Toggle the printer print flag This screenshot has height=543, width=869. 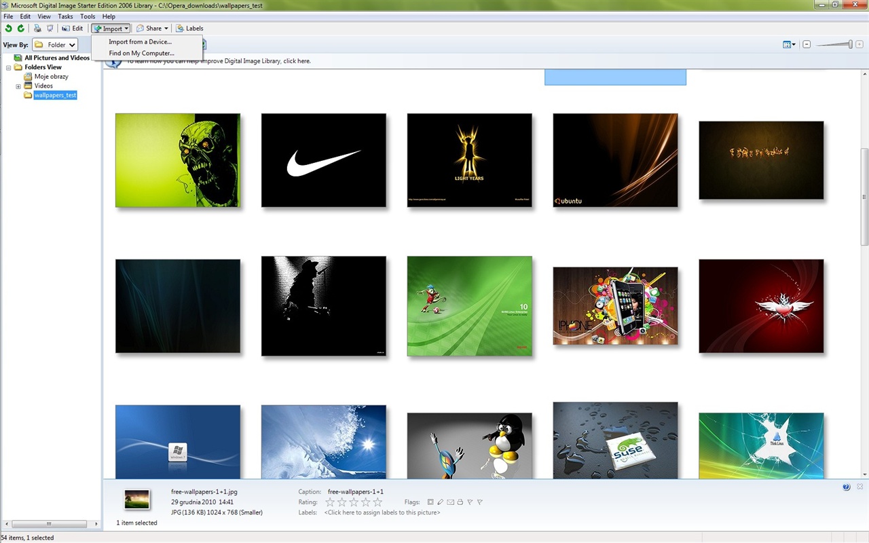point(460,502)
